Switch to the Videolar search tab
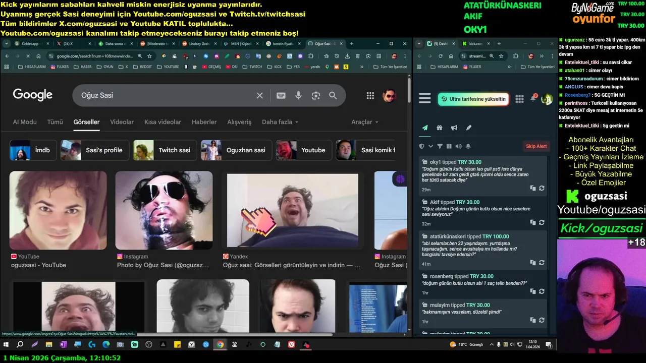Screen dimensions: 646x363 point(122,122)
